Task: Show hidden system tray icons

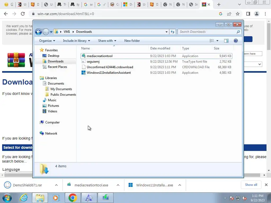Action: [x=225, y=198]
